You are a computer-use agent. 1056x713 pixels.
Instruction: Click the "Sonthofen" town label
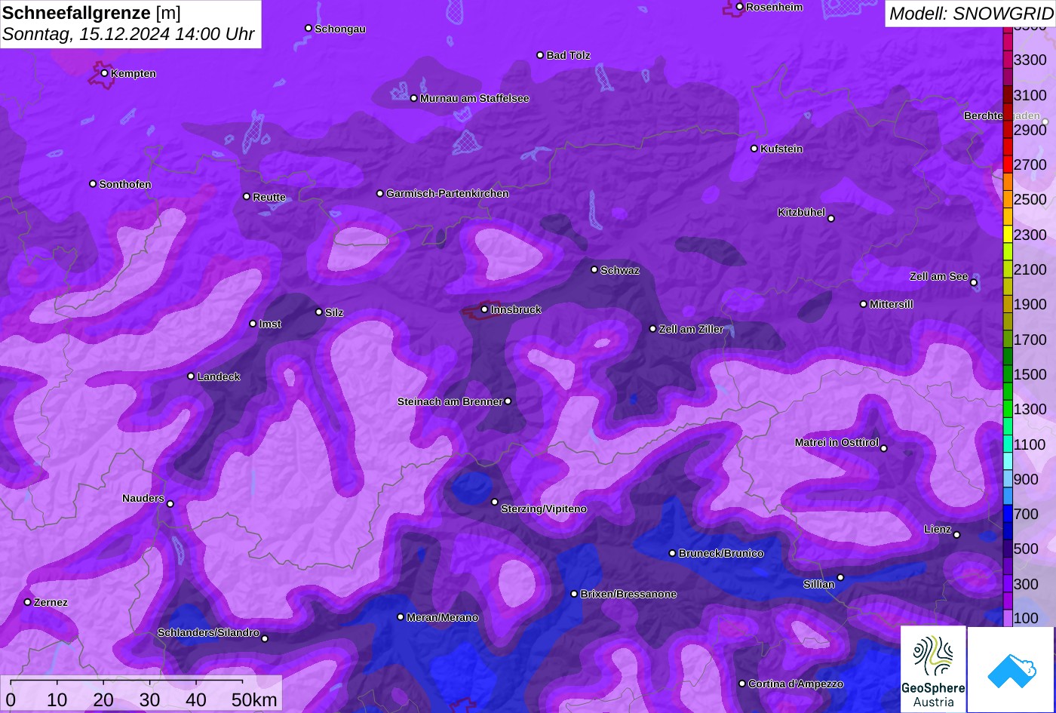coord(125,184)
